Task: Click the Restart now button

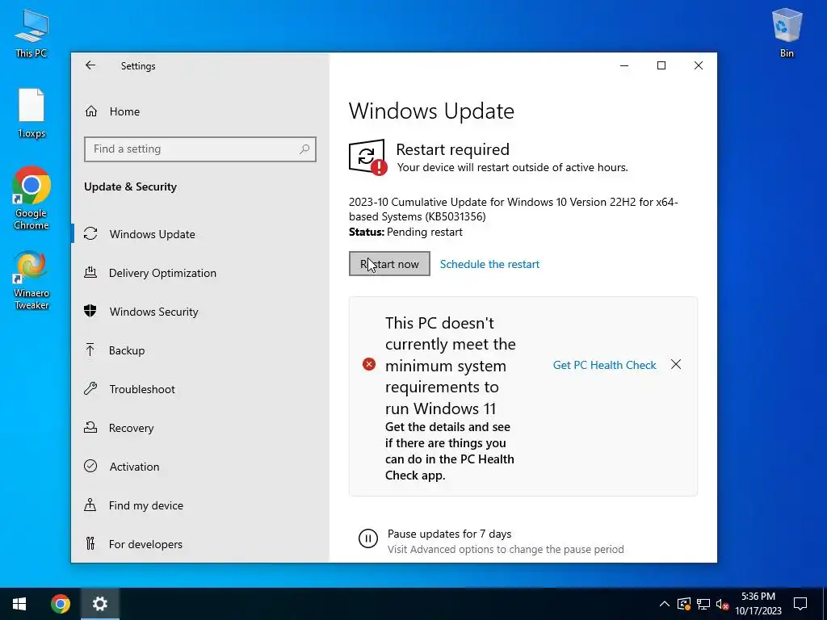Action: pos(389,264)
